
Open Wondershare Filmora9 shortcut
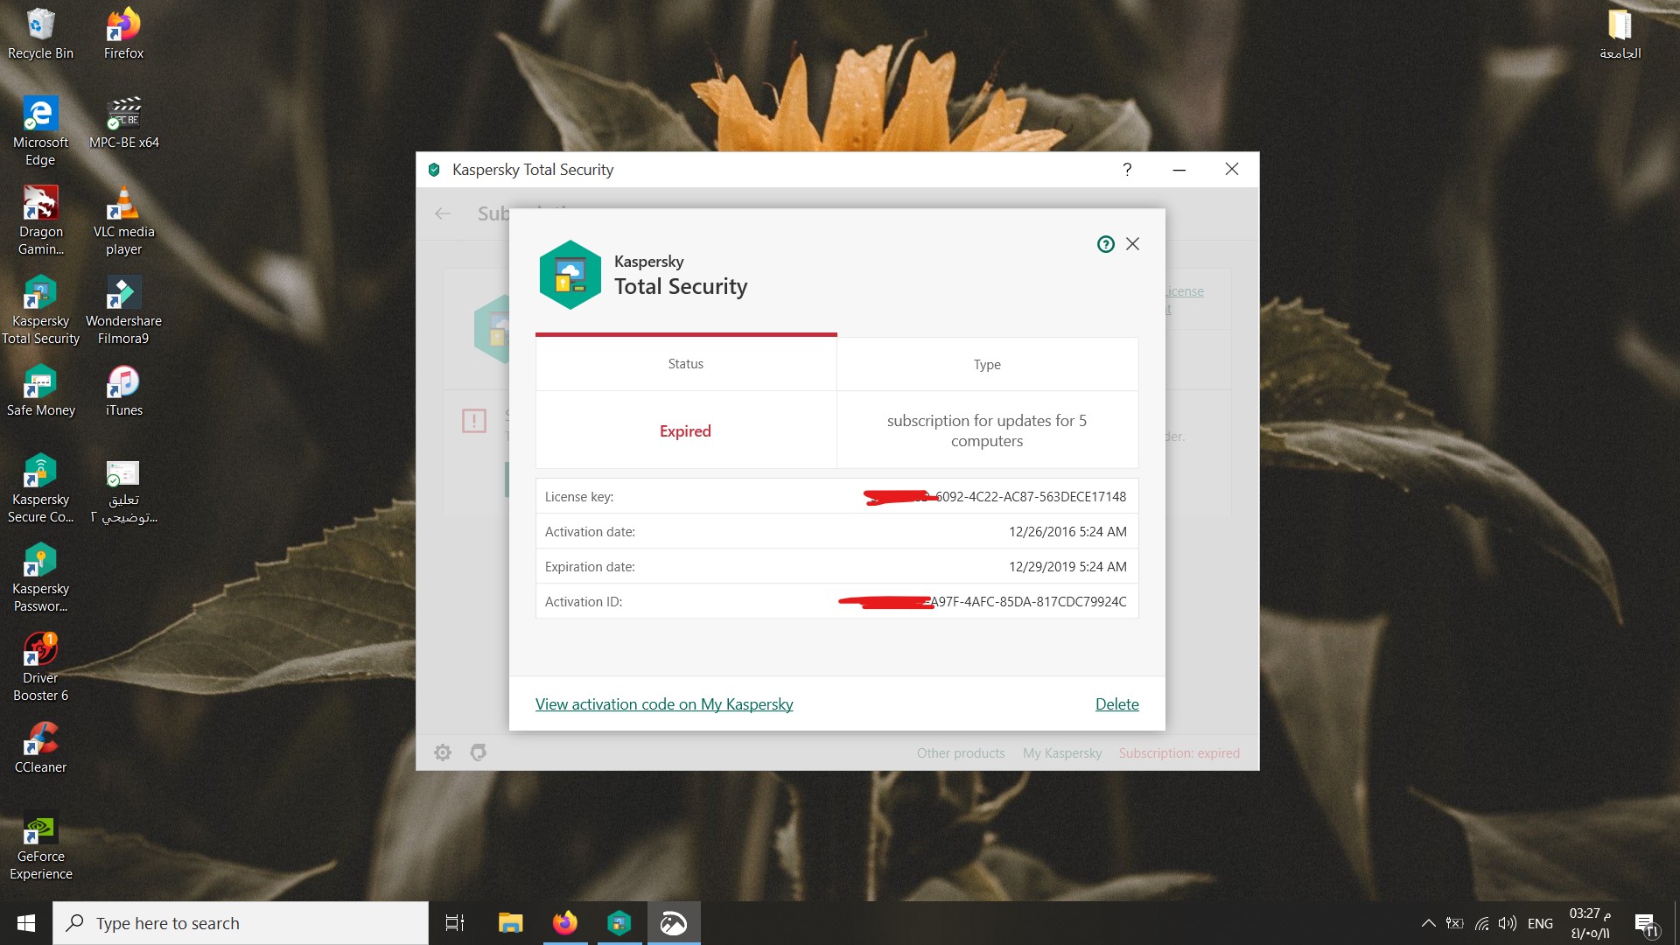tap(123, 310)
